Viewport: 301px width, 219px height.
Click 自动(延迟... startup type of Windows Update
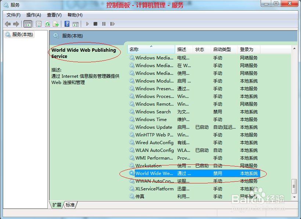click(x=224, y=127)
